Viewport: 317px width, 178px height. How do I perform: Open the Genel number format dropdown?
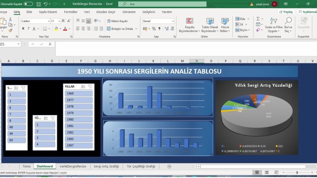click(173, 21)
